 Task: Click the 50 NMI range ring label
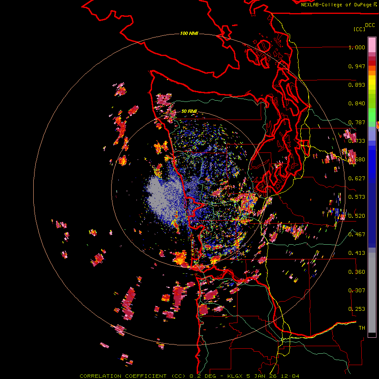189,111
